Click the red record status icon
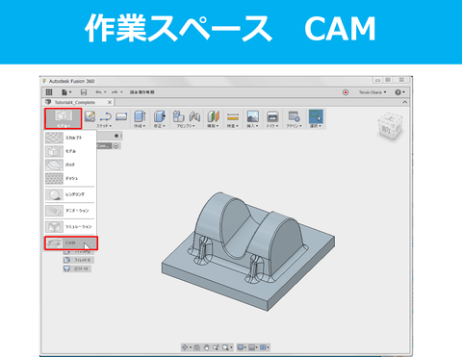462x357 pixels. (346, 92)
